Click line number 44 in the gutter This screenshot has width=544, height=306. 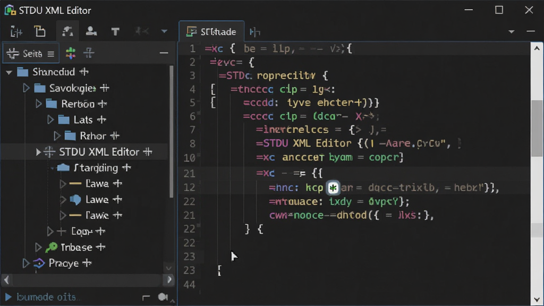pos(190,285)
